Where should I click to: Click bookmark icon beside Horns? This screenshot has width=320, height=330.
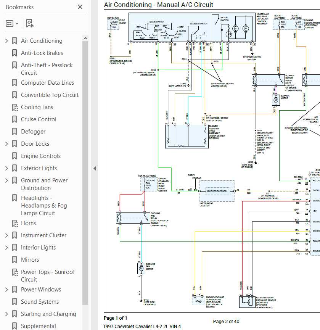(x=15, y=223)
